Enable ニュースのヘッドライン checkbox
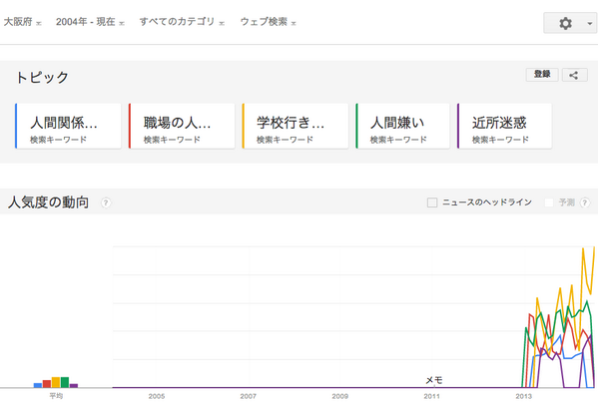The width and height of the screenshot is (598, 406). (432, 203)
